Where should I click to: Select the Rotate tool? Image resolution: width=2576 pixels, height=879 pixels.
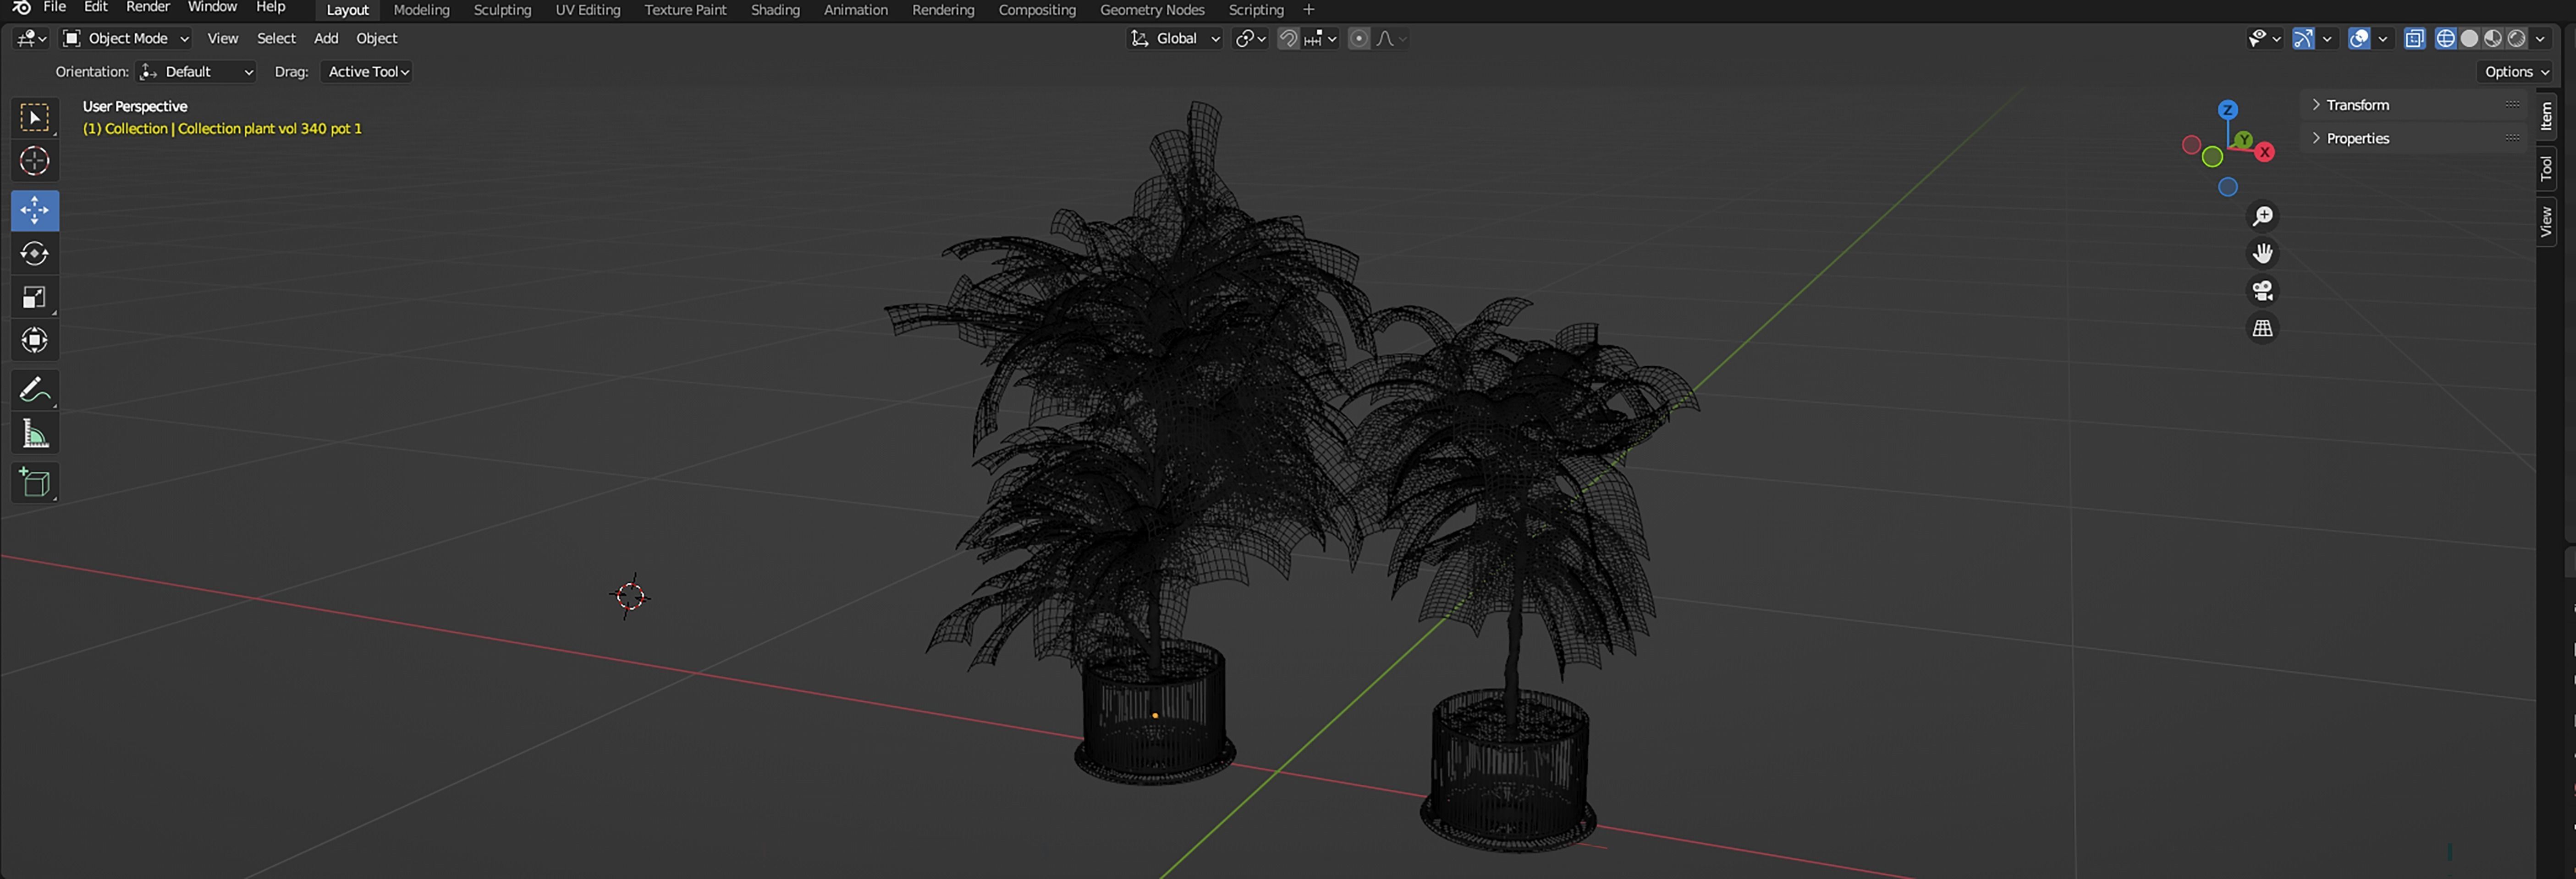(35, 254)
